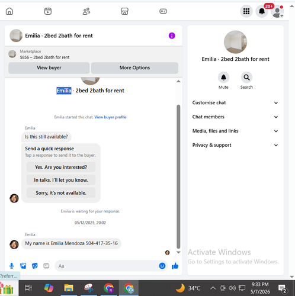Image resolution: width=295 pixels, height=296 pixels.
Task: Open Chrome with R profile in taskbar
Action: click(108, 288)
